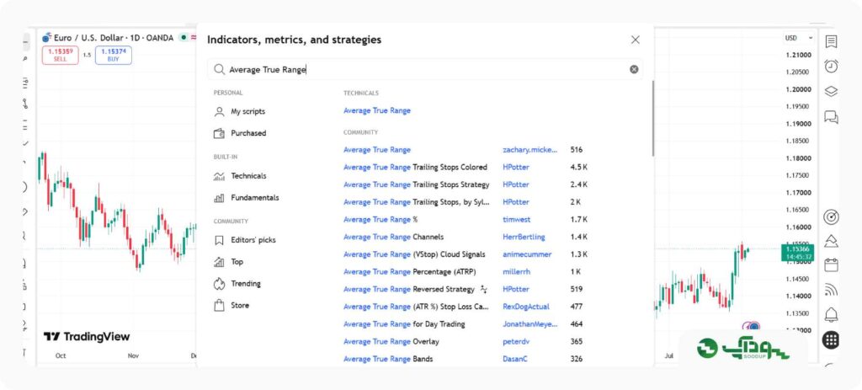Open the calendar icon in right sidebar
This screenshot has height=390, width=862.
point(831,264)
